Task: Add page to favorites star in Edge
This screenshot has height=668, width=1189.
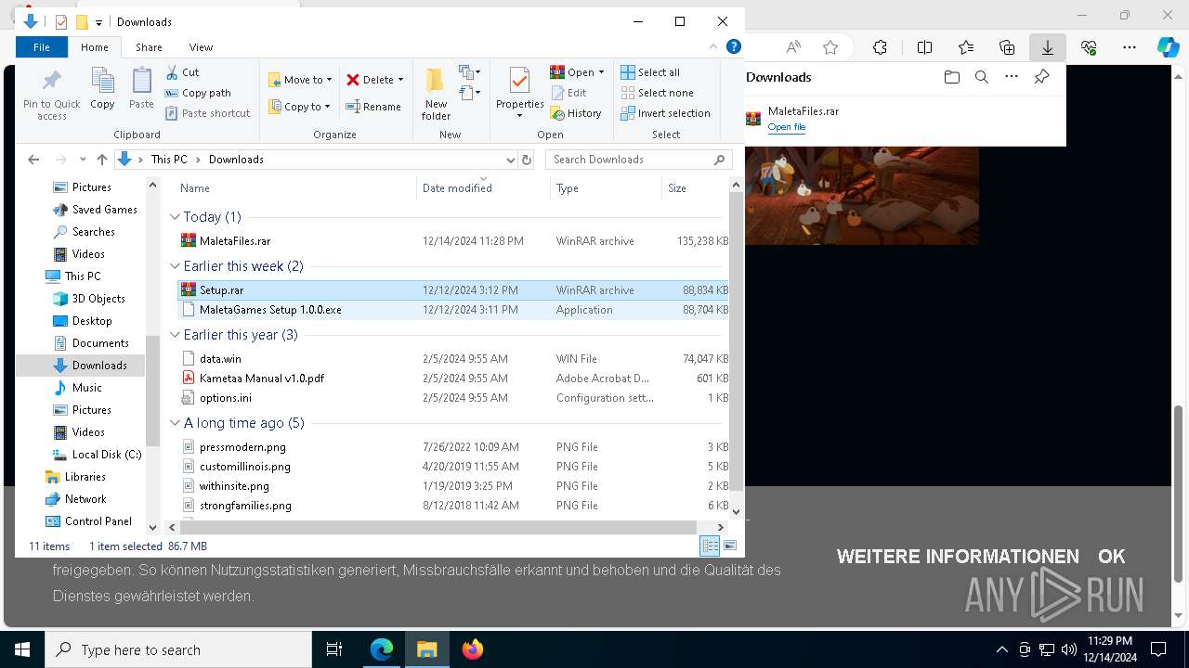Action: [x=830, y=47]
